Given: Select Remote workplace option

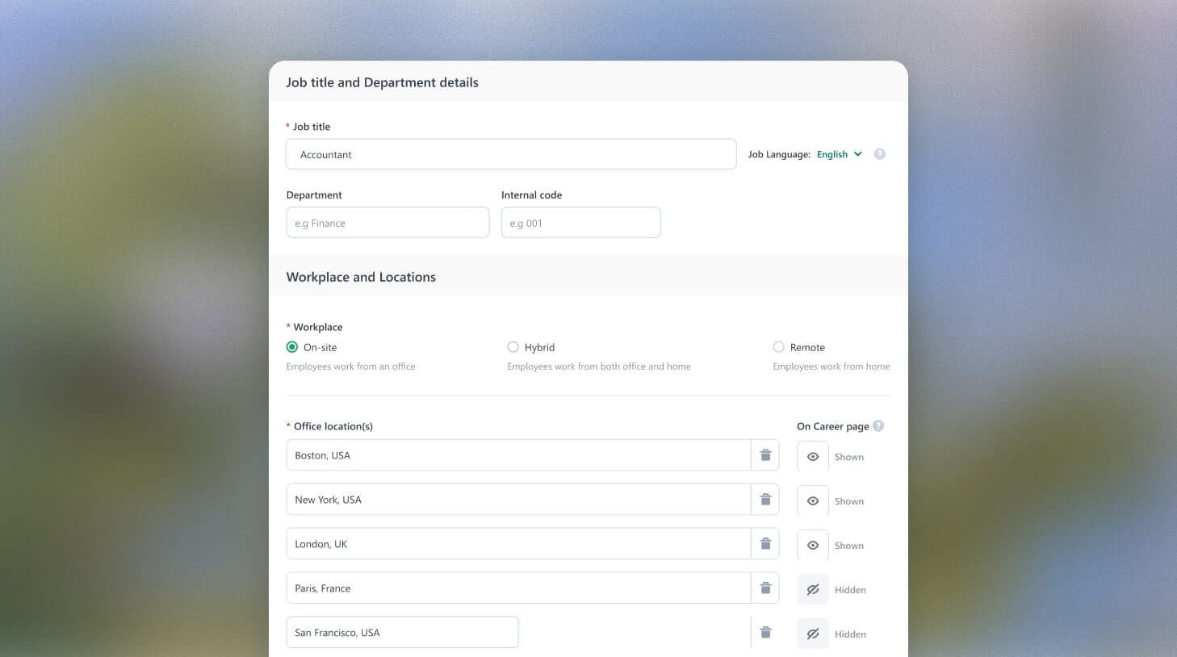Looking at the screenshot, I should (778, 347).
